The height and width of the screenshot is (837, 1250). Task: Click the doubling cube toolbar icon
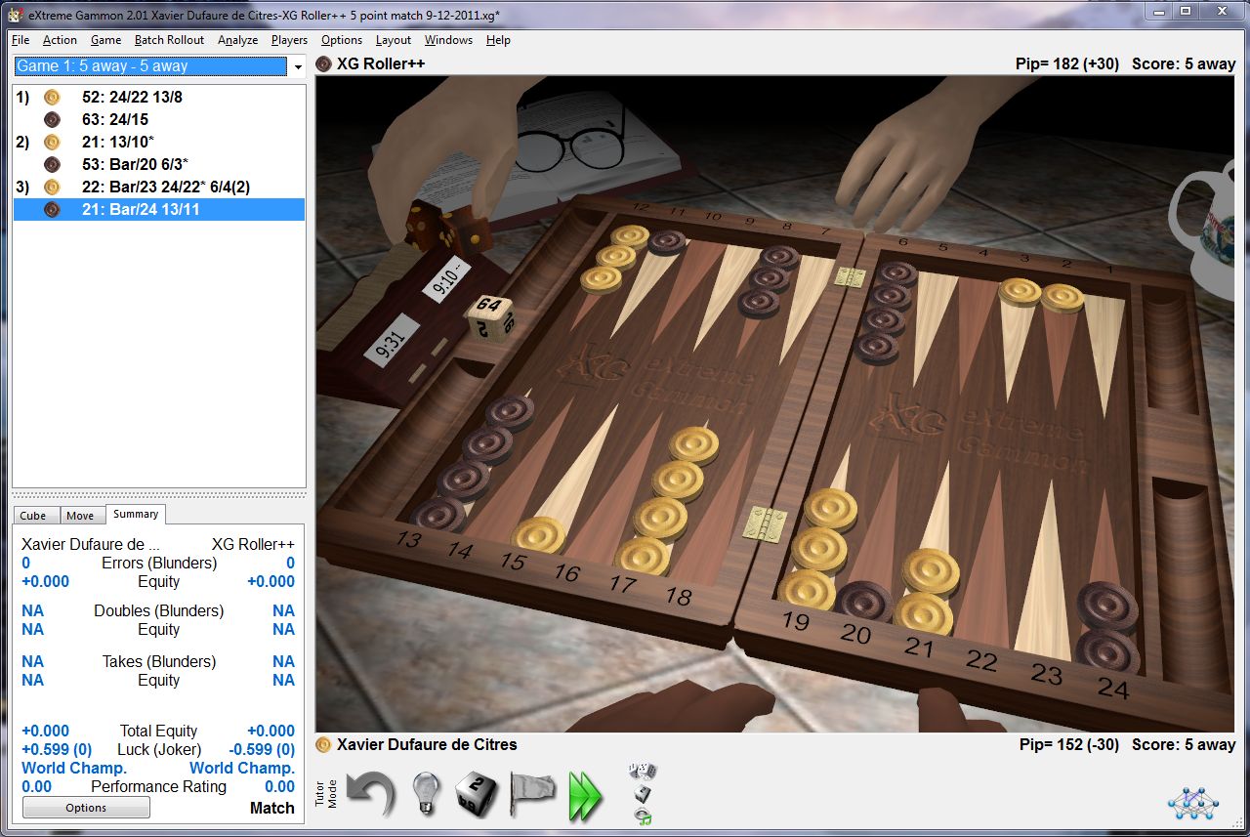479,792
